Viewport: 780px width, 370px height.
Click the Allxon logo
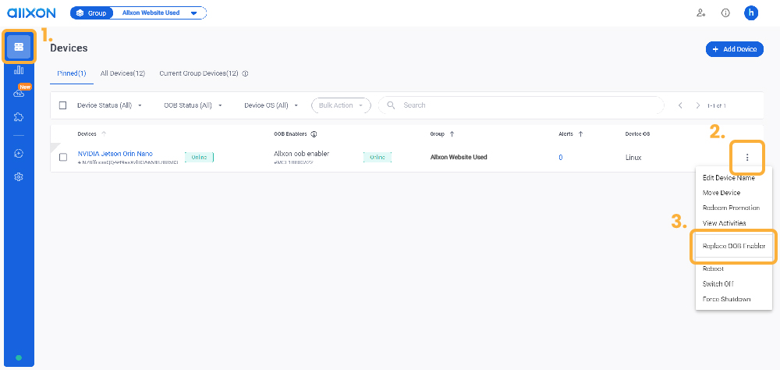(31, 13)
